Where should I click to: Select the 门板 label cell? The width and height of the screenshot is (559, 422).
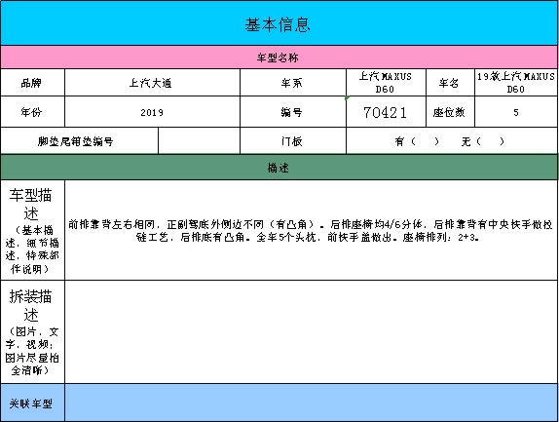pos(293,141)
